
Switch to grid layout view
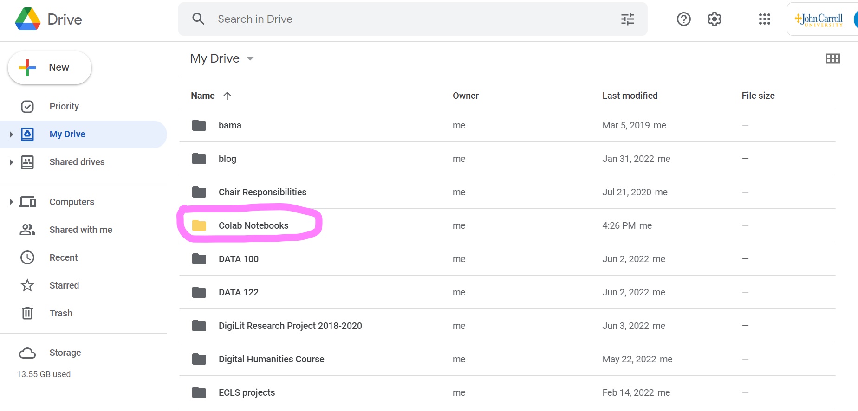point(832,58)
